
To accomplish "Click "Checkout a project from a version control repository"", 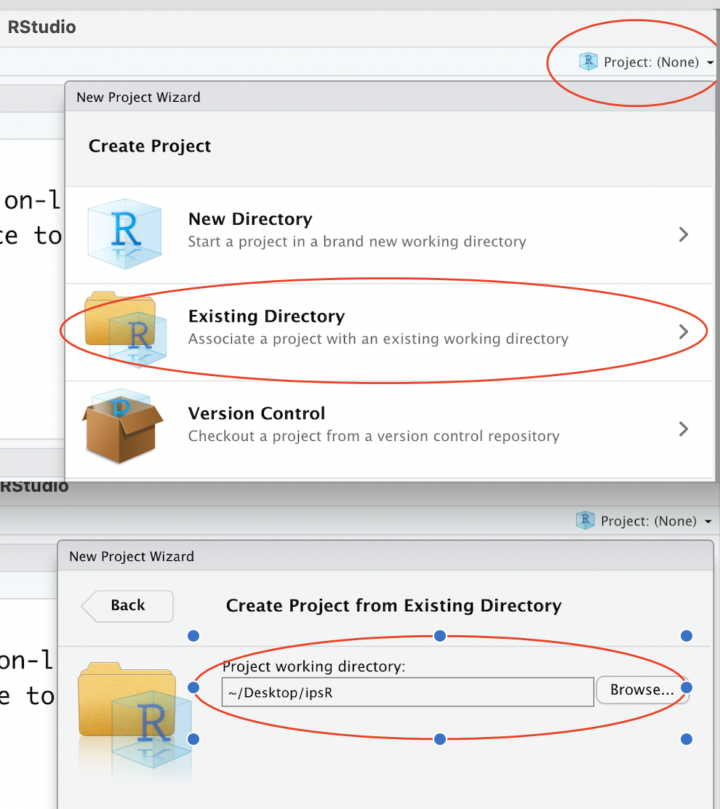I will click(x=373, y=437).
